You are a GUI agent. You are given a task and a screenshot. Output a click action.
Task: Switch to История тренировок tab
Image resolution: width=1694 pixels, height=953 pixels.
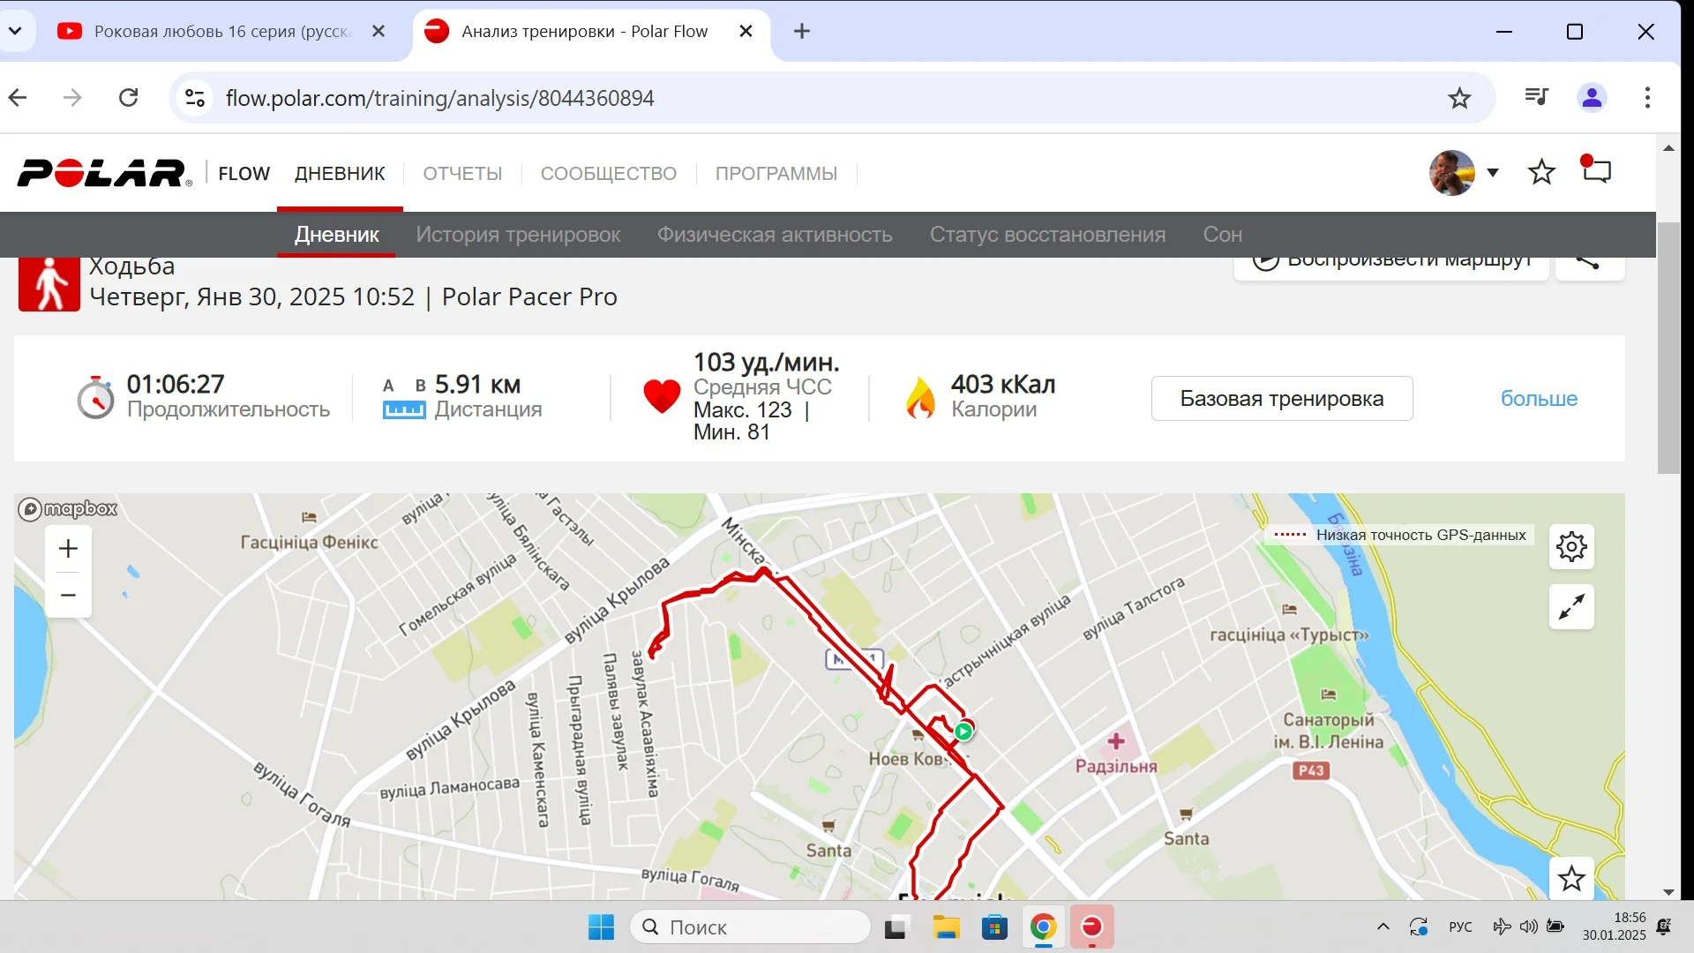click(518, 235)
